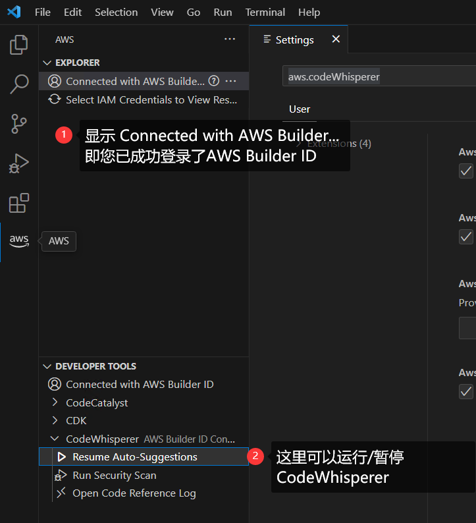
Task: Select Connected with AWS Builder row in Explorer
Action: pyautogui.click(x=144, y=81)
